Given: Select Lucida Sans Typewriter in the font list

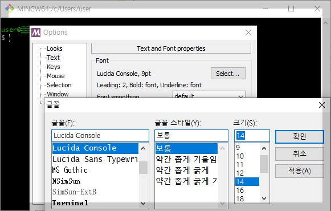Looking at the screenshot, I should point(95,159).
